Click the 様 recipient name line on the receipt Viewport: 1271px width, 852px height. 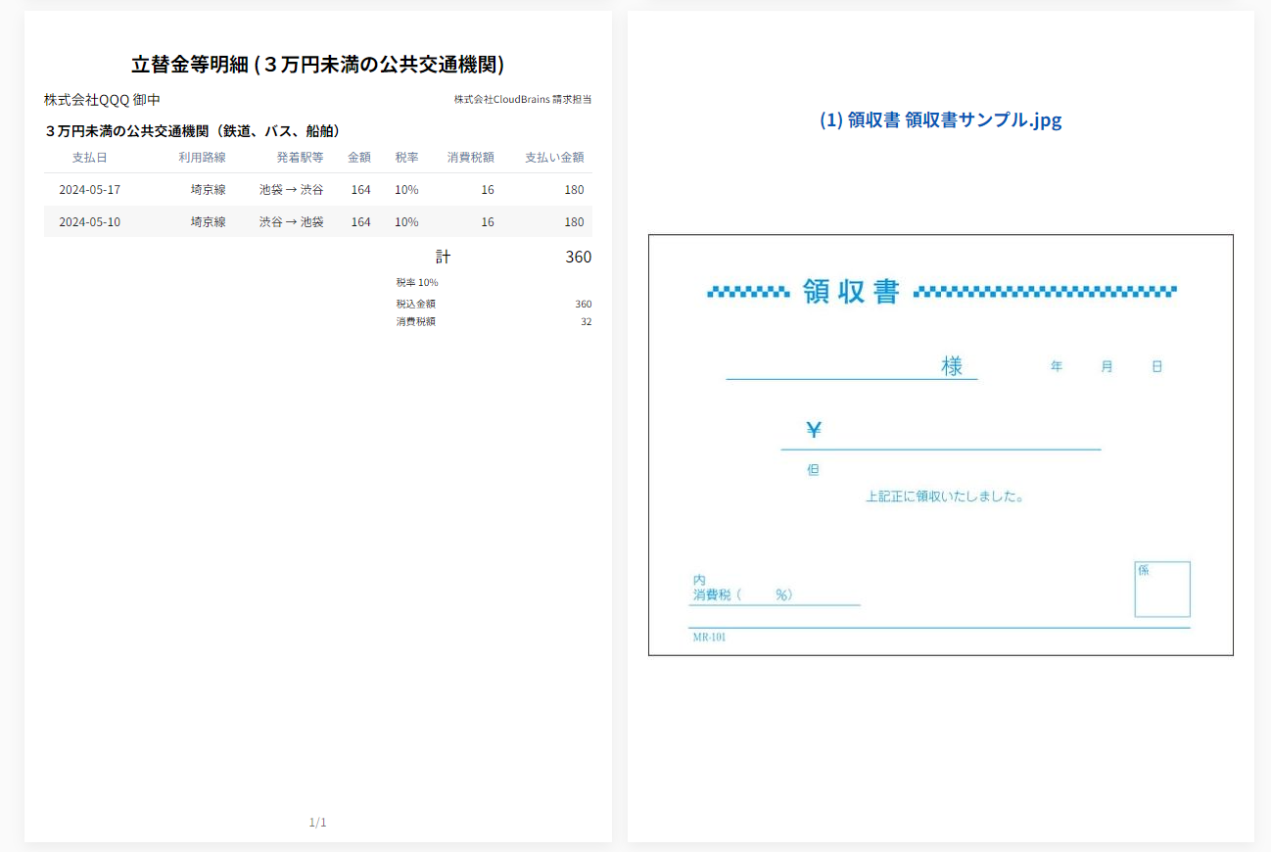coord(852,367)
